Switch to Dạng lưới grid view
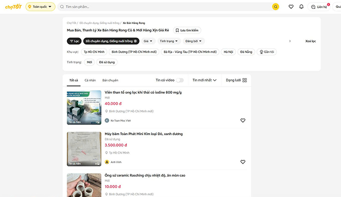This screenshot has width=341, height=197. 236,80
